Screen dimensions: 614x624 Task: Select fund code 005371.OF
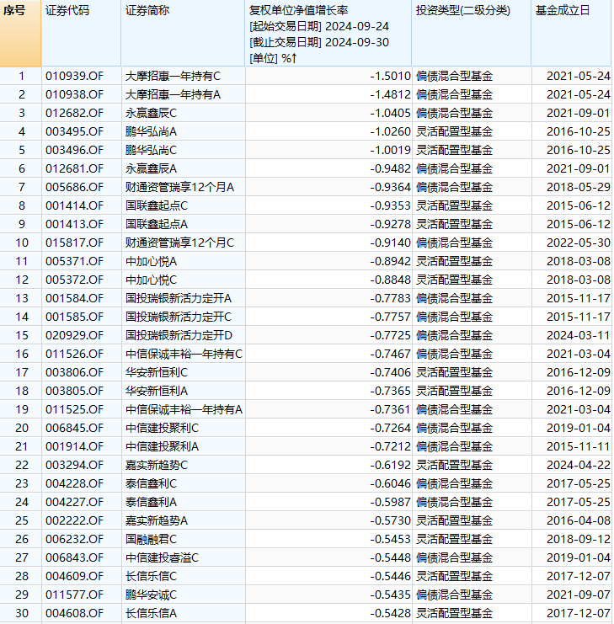74,261
